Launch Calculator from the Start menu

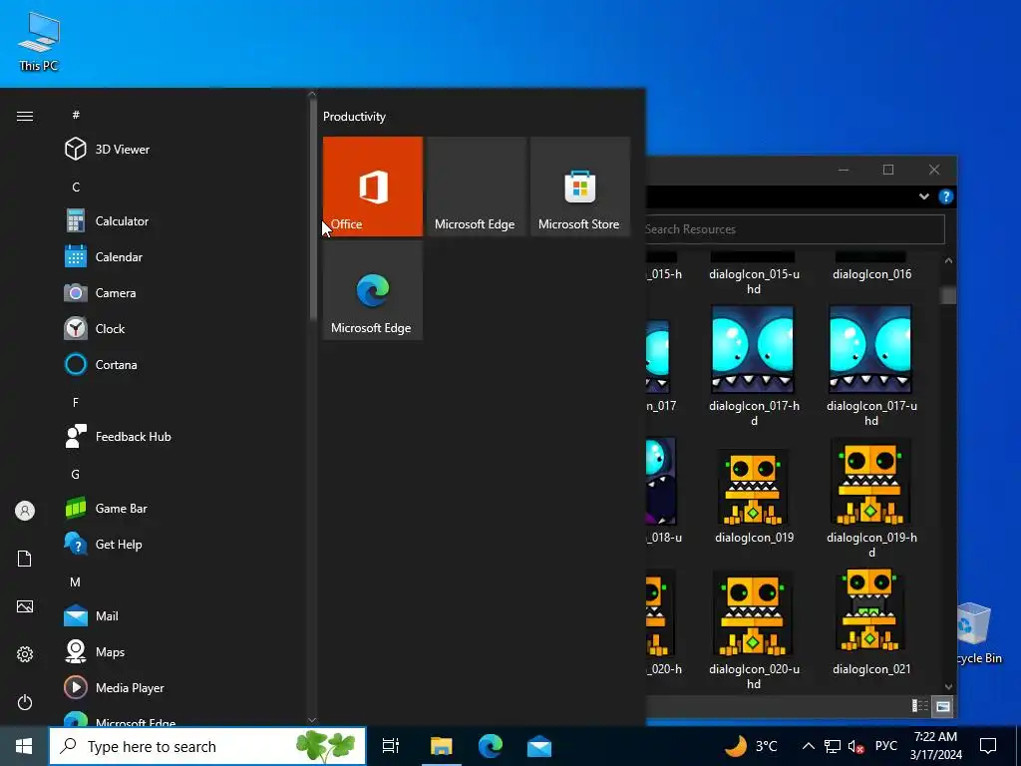(108, 220)
